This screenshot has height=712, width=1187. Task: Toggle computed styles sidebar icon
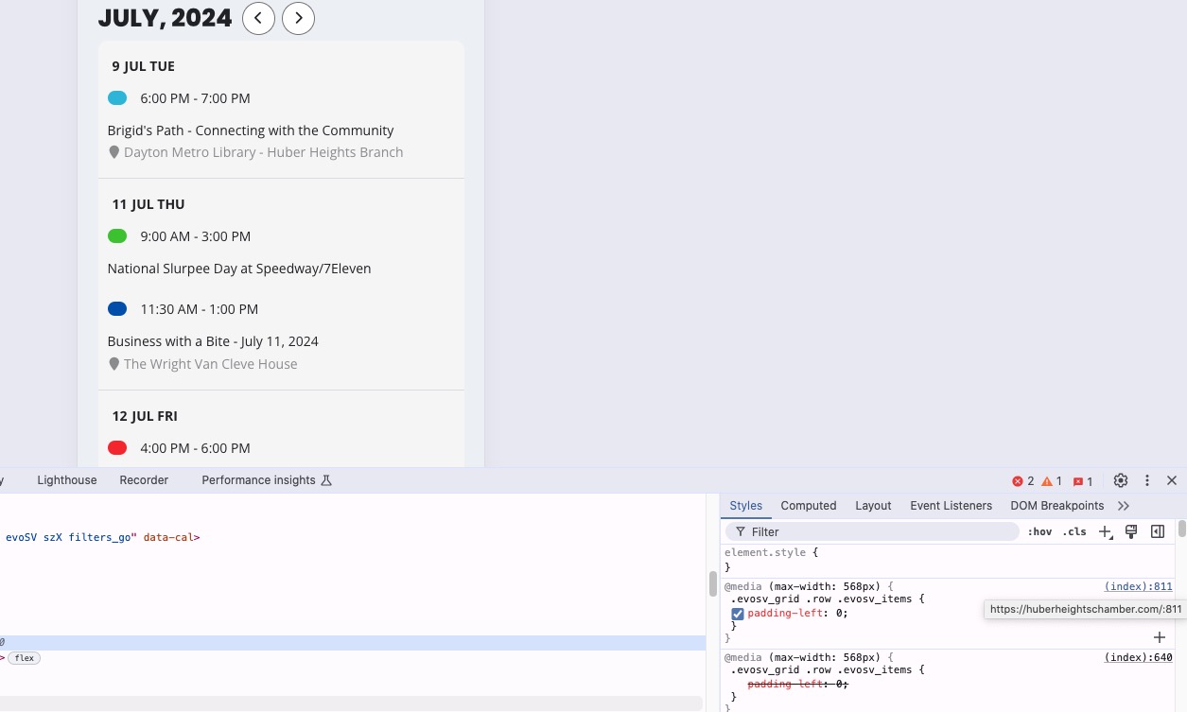(1158, 532)
